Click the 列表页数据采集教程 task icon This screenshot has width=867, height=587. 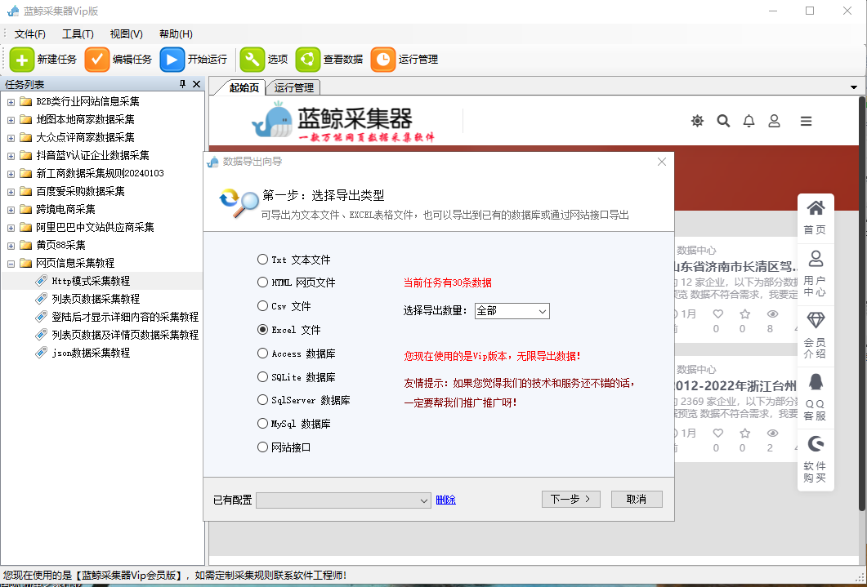pyautogui.click(x=41, y=299)
